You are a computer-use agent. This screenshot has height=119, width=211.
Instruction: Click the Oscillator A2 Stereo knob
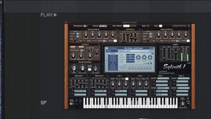(179, 34)
